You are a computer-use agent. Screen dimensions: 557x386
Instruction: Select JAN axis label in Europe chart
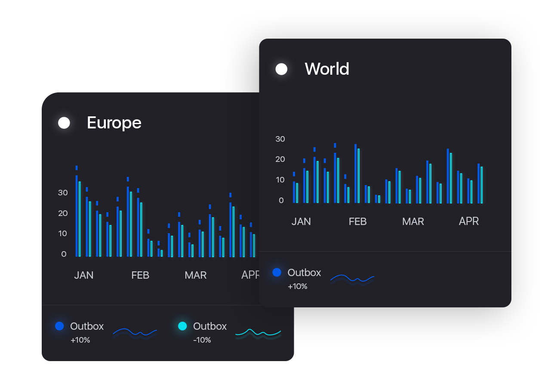(x=84, y=275)
